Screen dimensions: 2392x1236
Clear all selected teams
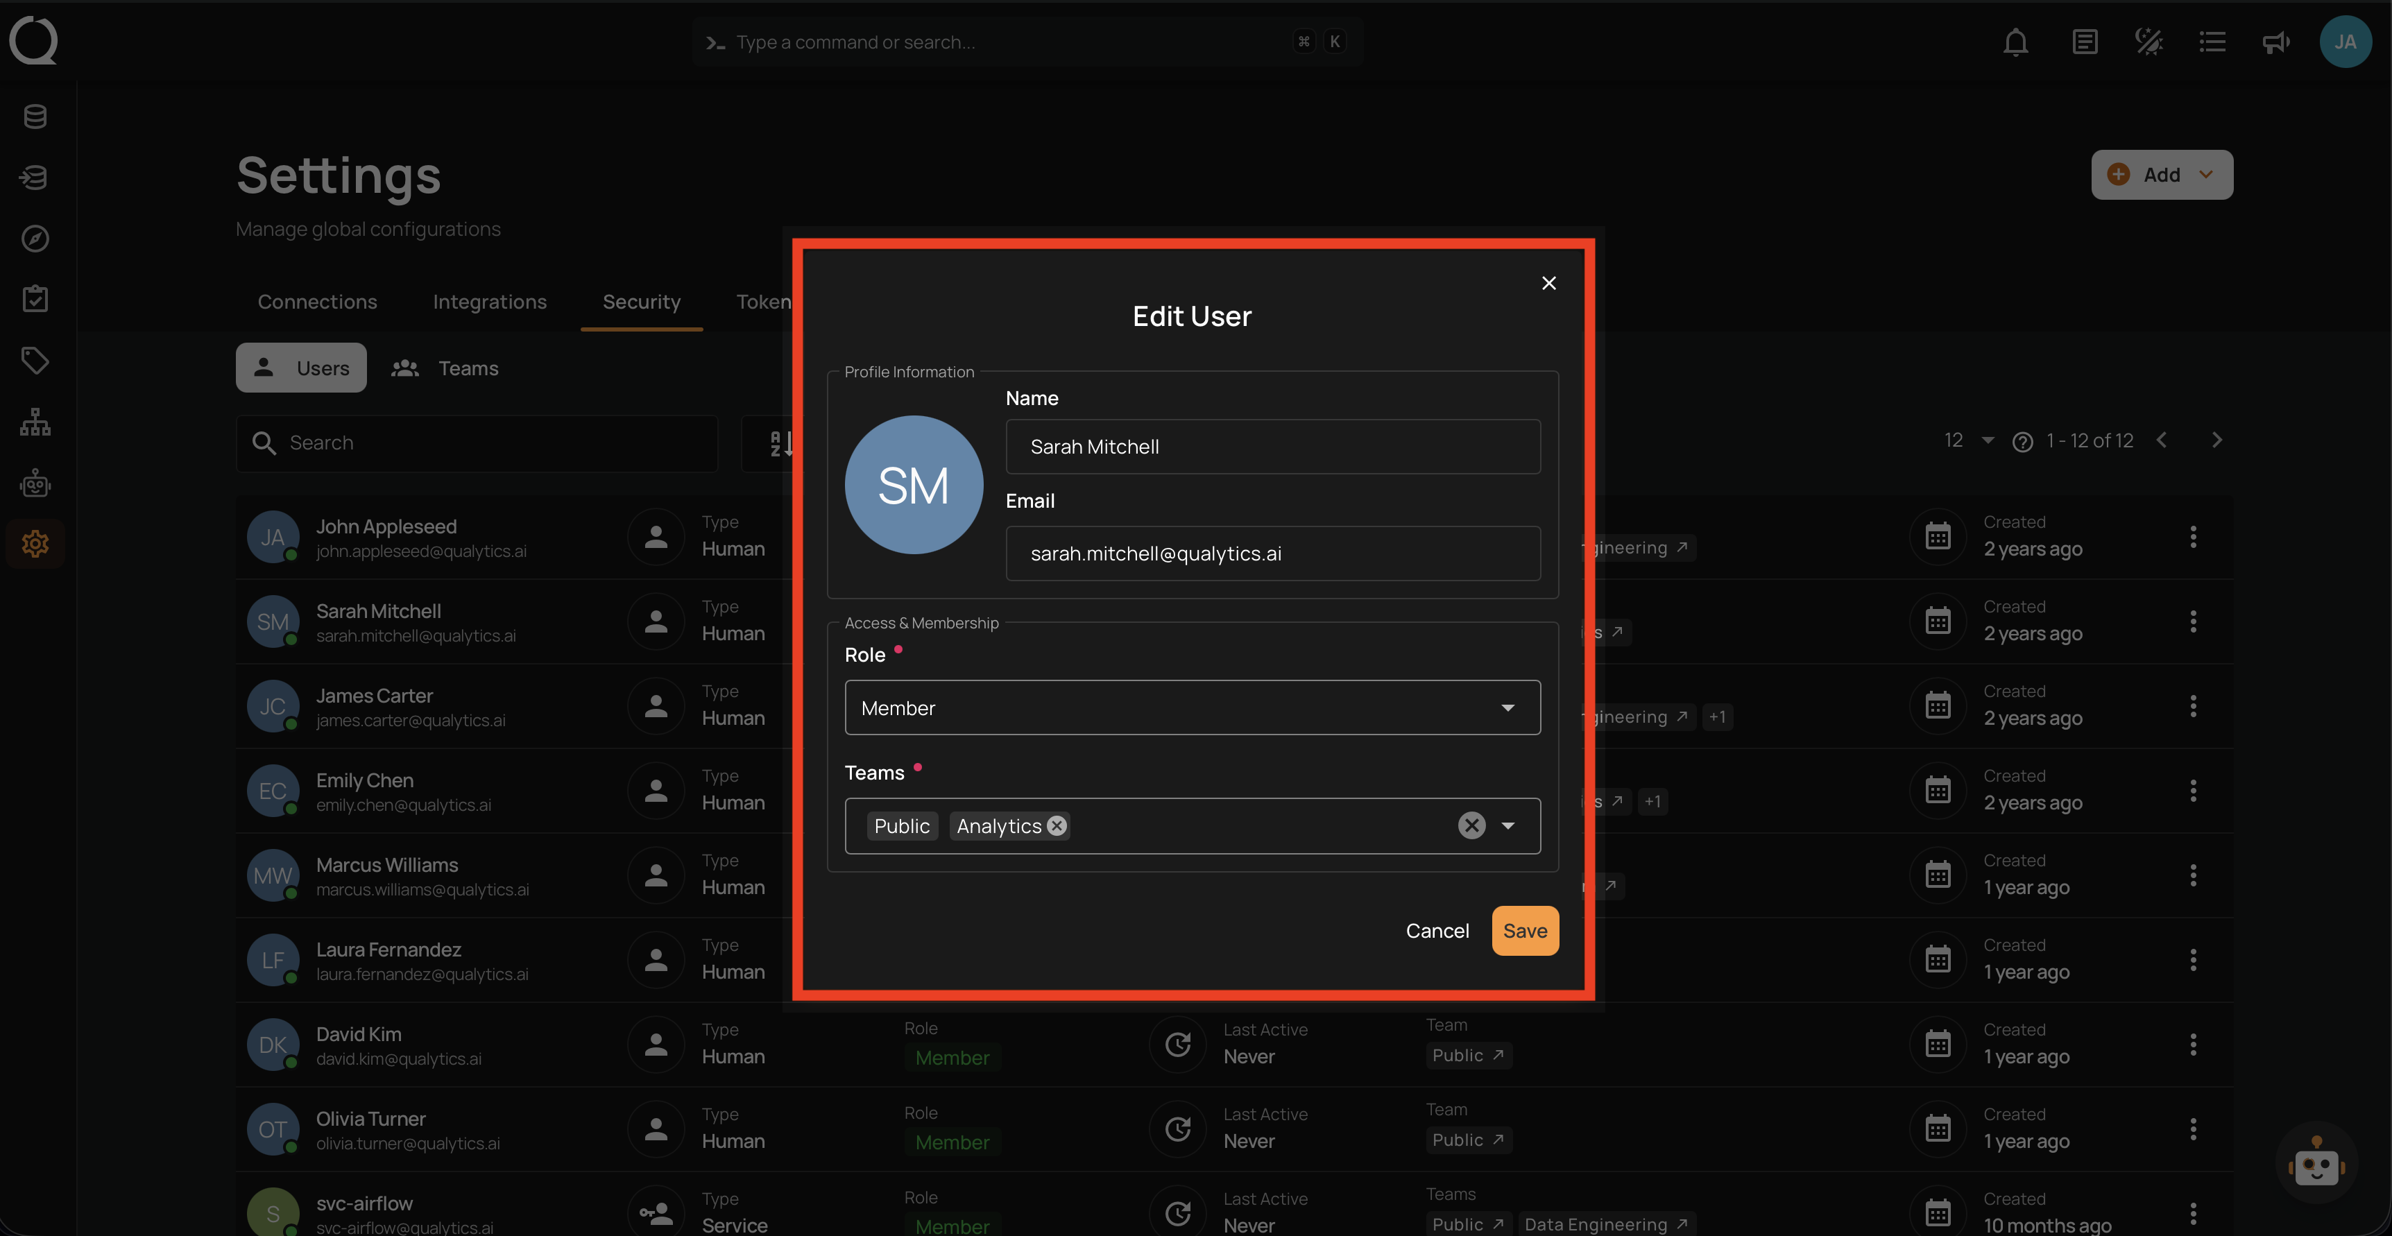click(x=1472, y=825)
